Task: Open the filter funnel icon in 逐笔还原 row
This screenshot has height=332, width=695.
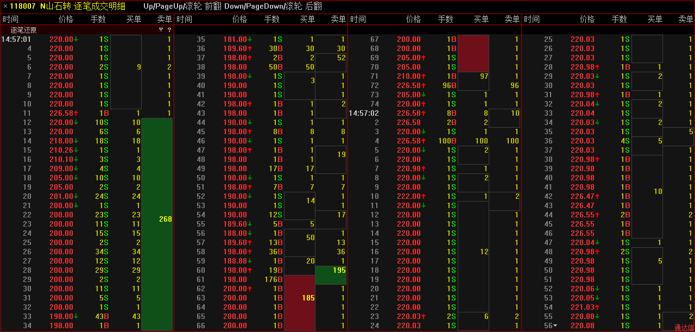Action: pyautogui.click(x=161, y=30)
